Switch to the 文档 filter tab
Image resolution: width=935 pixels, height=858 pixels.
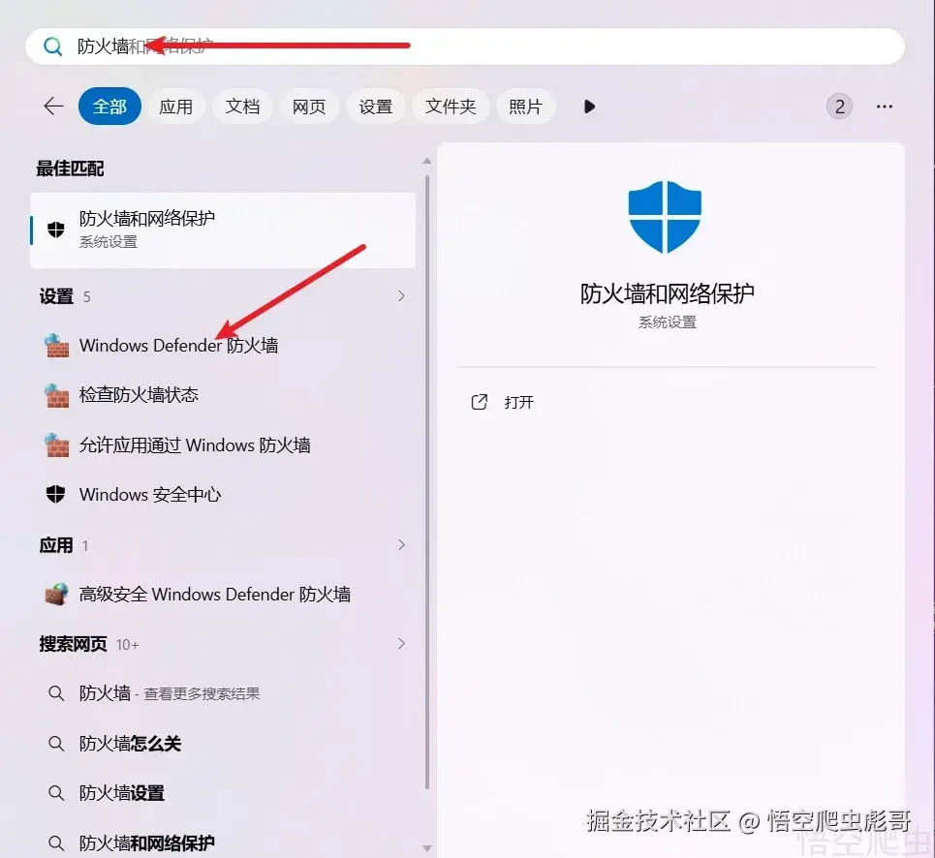242,107
